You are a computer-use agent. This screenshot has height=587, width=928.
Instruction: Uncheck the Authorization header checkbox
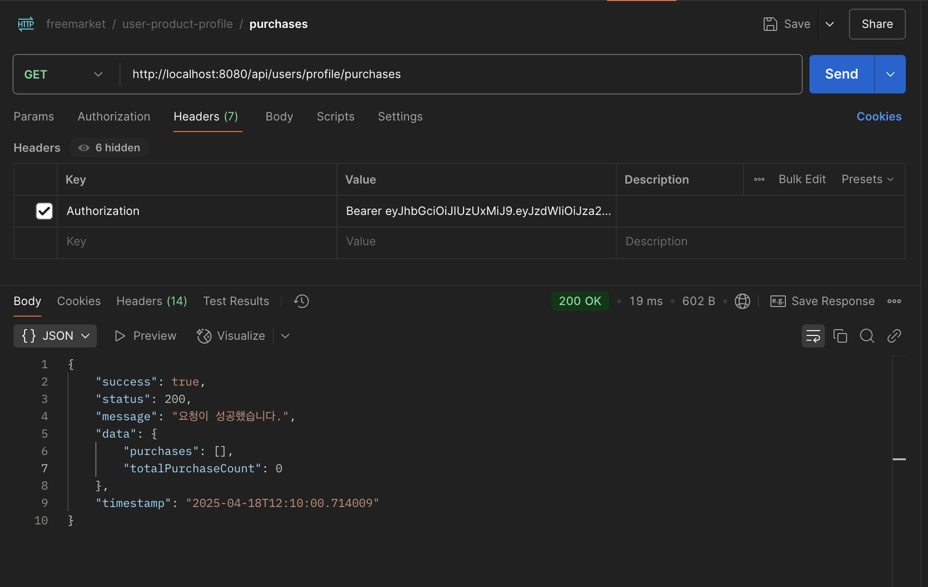tap(44, 211)
